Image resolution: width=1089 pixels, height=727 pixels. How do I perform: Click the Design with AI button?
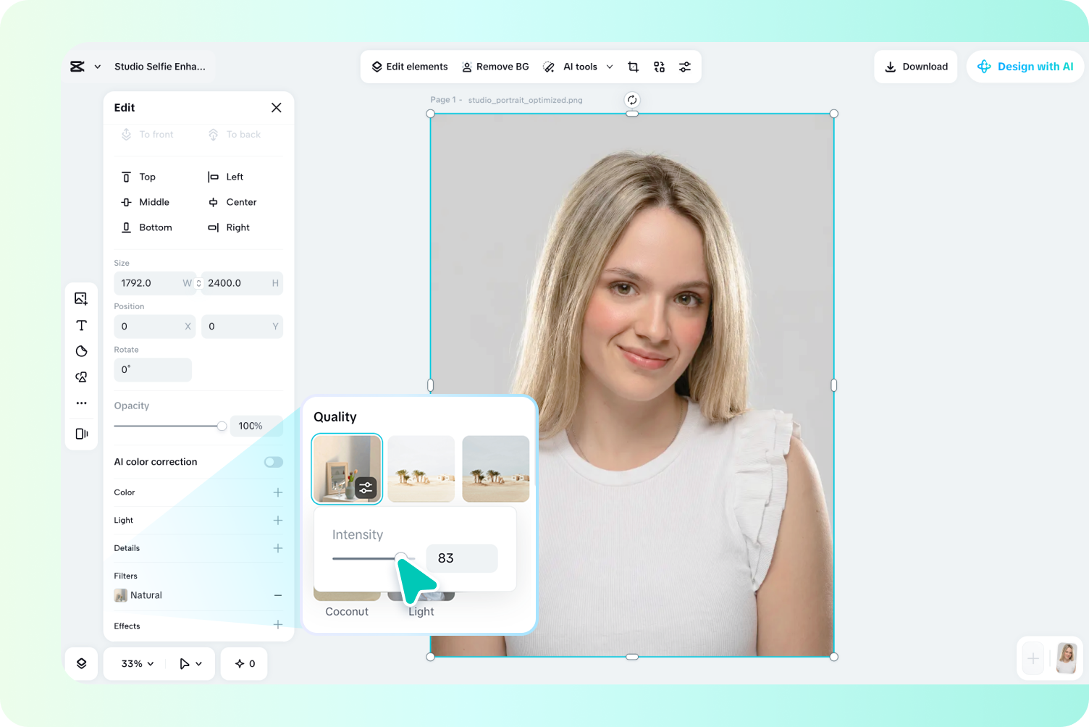tap(1025, 66)
